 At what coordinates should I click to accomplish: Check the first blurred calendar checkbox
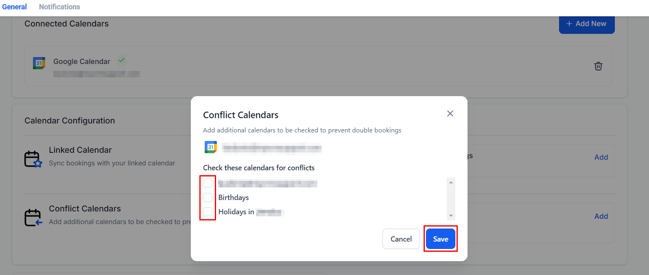point(208,183)
